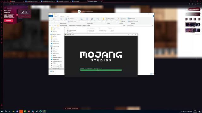Switch Explorer to large icons view button
This screenshot has height=113, width=202.
pos(153,74)
